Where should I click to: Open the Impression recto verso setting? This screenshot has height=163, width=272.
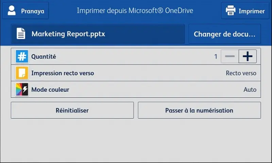pos(136,73)
